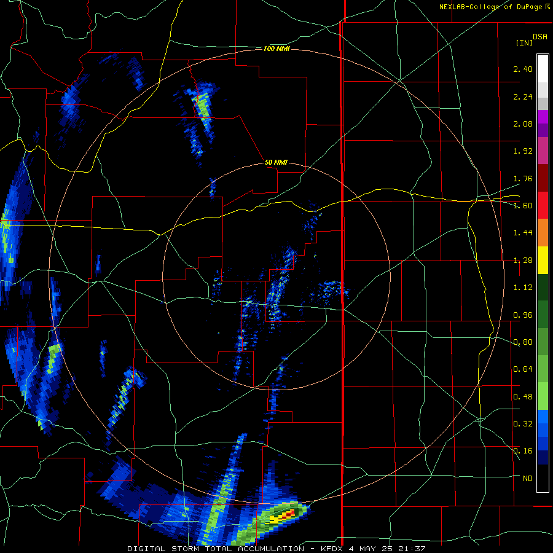Click the yellow 1.28 inch legend swatch

tap(543, 261)
